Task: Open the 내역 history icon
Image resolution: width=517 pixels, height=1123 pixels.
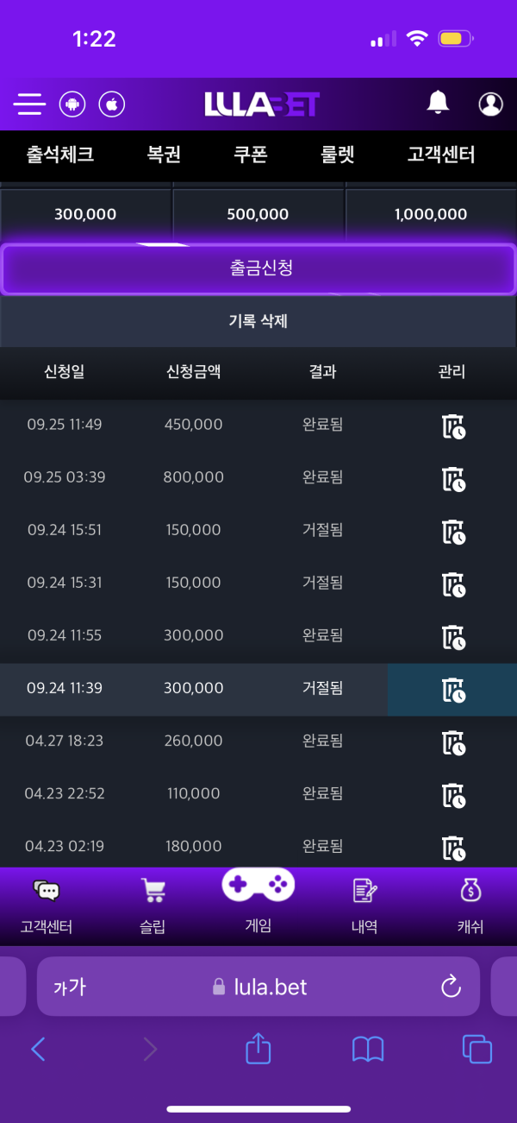Action: pos(364,890)
